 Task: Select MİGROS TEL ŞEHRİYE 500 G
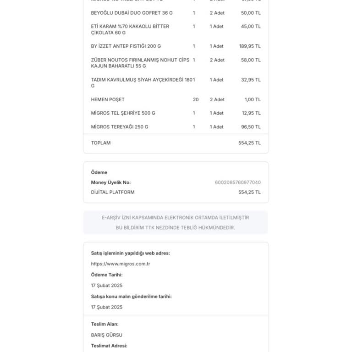click(176, 113)
